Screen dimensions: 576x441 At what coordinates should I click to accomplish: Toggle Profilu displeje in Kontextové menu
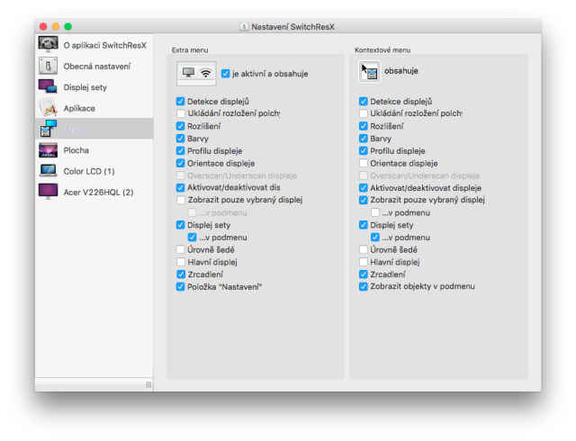point(364,150)
